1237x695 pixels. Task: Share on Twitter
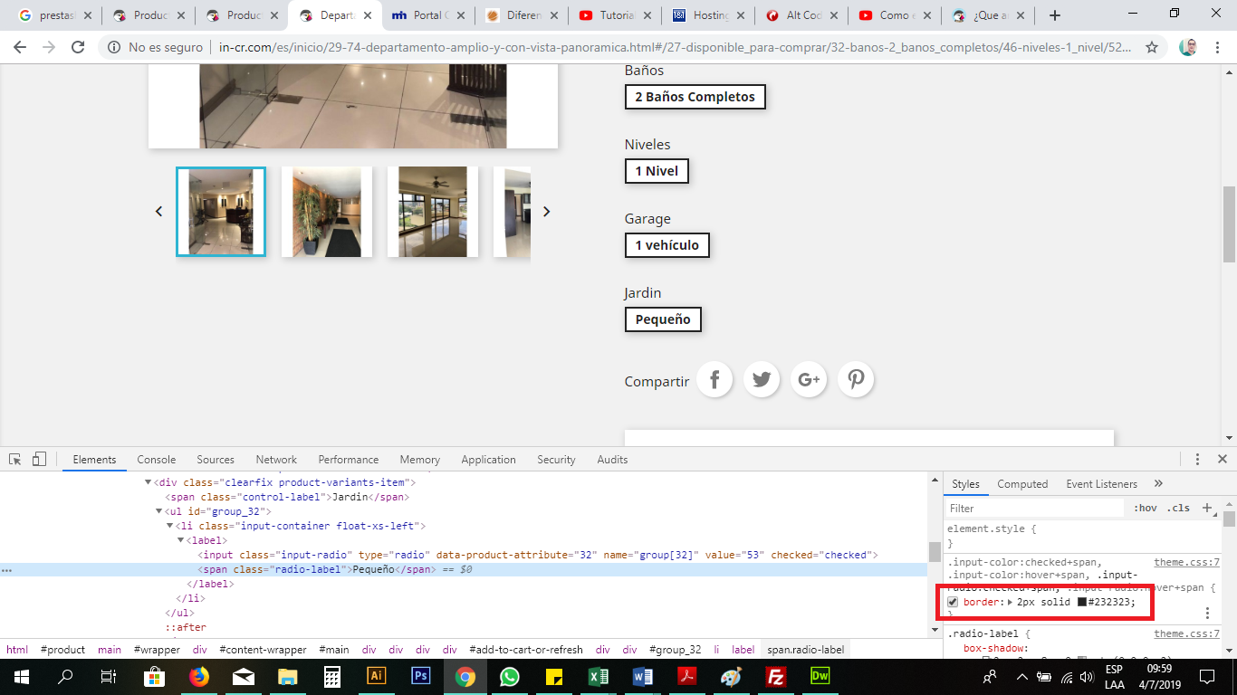[762, 380]
